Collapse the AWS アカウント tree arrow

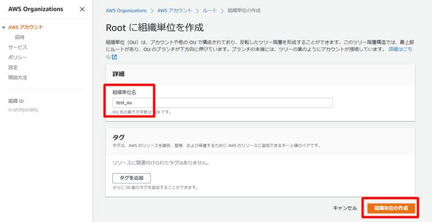[x=3, y=28]
